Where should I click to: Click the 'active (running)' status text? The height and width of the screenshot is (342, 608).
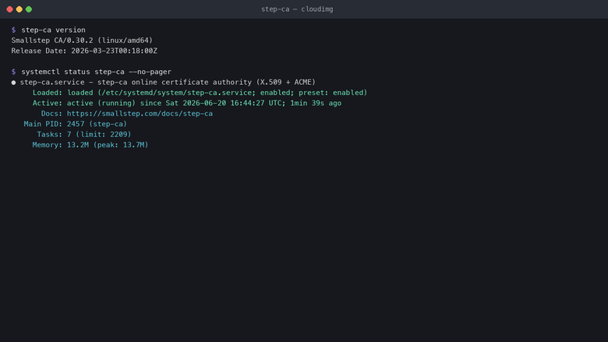coord(101,103)
